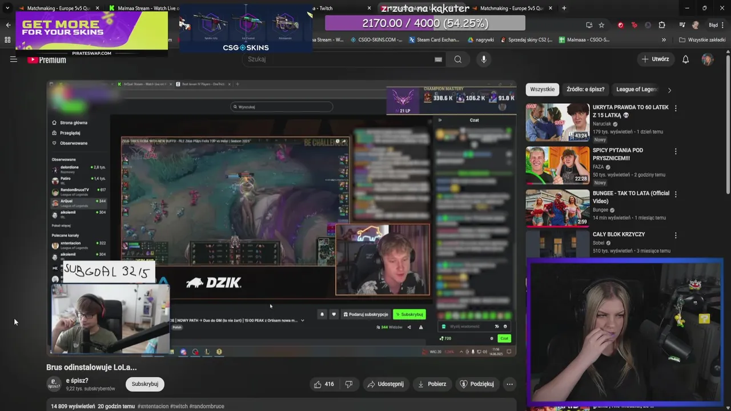Open options menu for UKRYTA PRAWDA video

click(x=676, y=108)
